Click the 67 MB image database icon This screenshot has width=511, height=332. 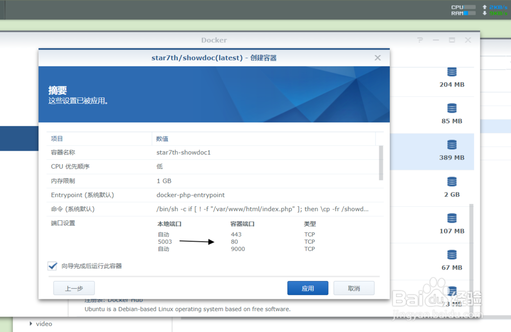click(x=452, y=254)
